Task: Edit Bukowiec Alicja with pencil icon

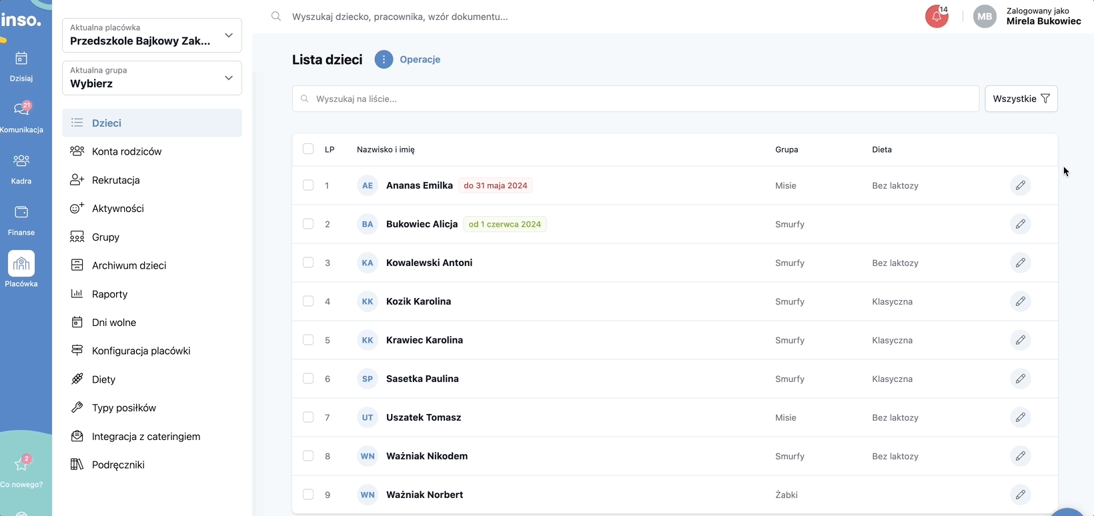Action: pyautogui.click(x=1021, y=224)
